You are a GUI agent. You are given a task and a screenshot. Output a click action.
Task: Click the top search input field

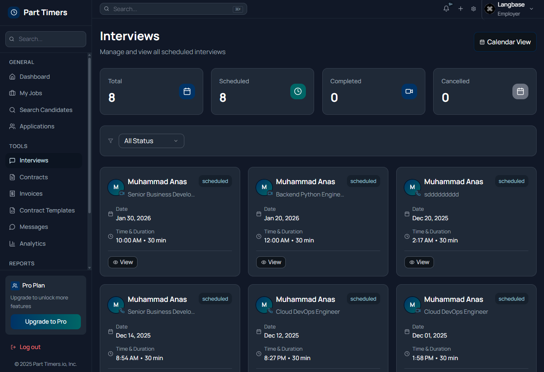tap(173, 9)
